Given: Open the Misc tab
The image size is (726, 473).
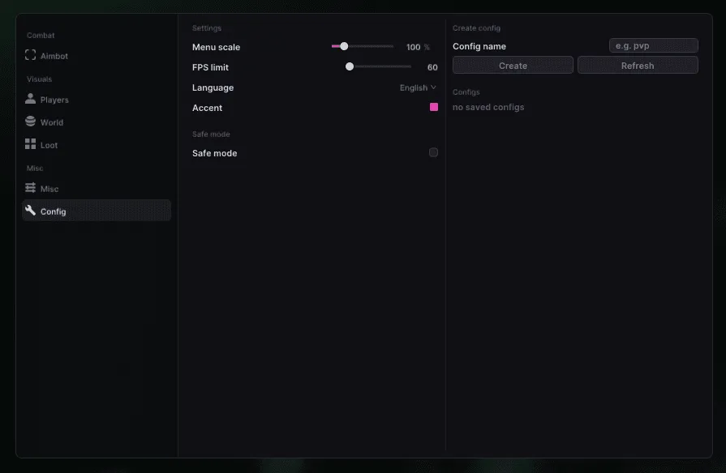Looking at the screenshot, I should (x=97, y=189).
